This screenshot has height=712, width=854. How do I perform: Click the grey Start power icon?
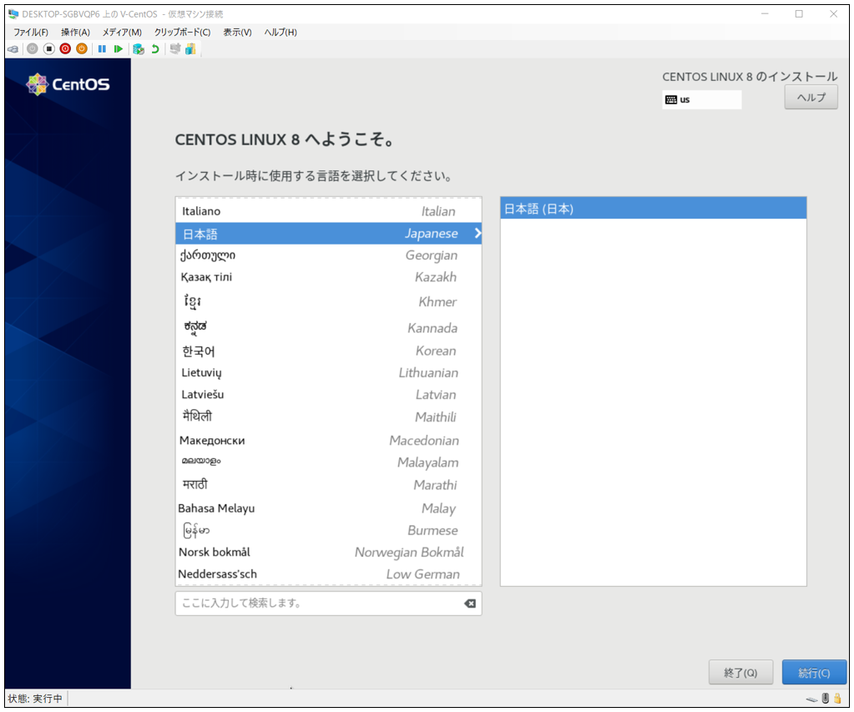tap(33, 49)
